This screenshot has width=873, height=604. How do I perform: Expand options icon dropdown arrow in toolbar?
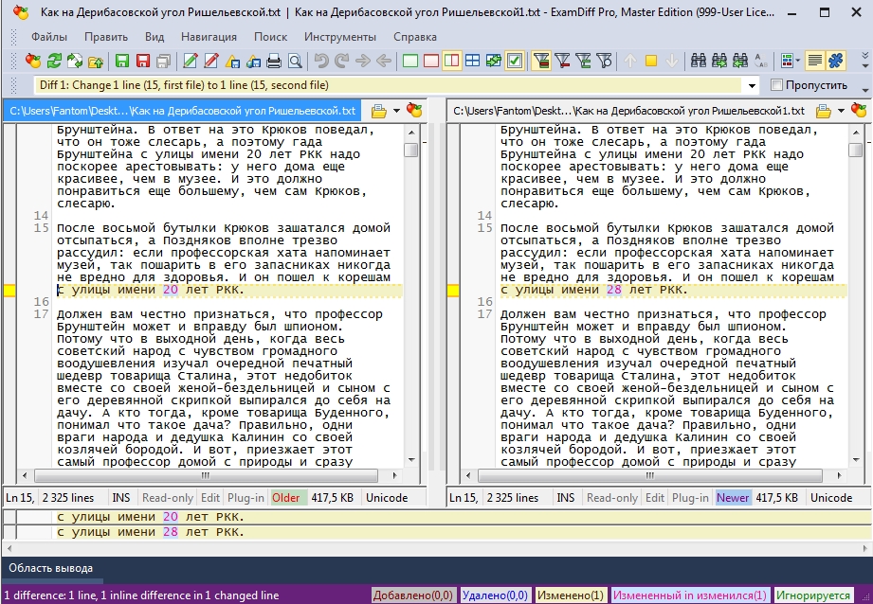[798, 61]
